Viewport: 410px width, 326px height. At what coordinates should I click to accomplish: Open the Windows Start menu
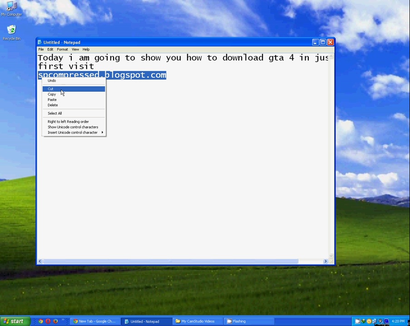pos(15,321)
